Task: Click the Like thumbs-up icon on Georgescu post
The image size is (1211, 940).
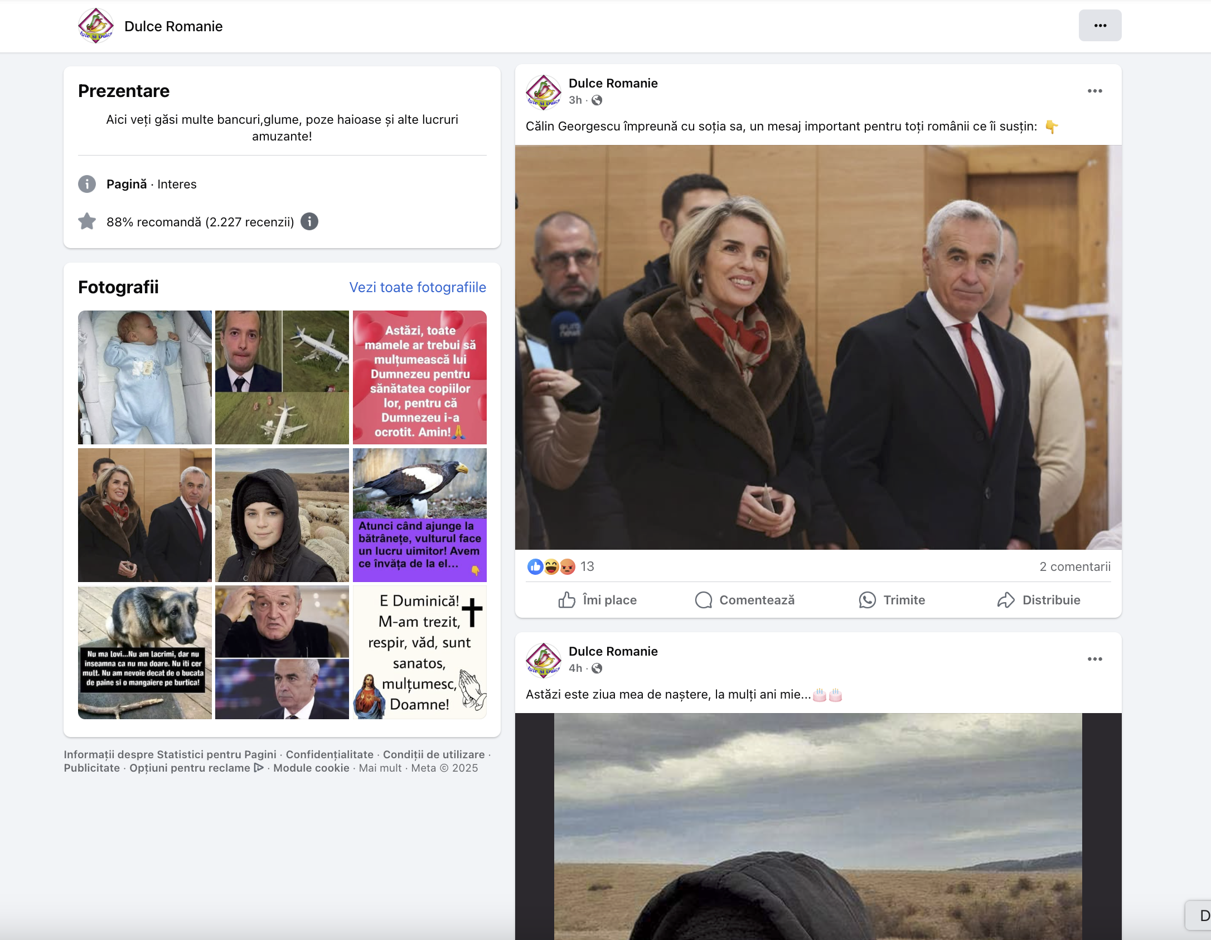Action: click(566, 600)
